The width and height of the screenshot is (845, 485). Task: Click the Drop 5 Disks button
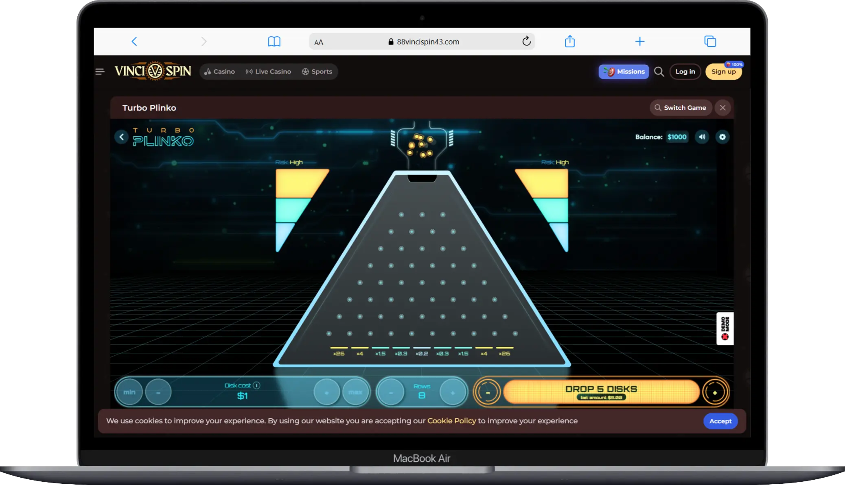[601, 392]
